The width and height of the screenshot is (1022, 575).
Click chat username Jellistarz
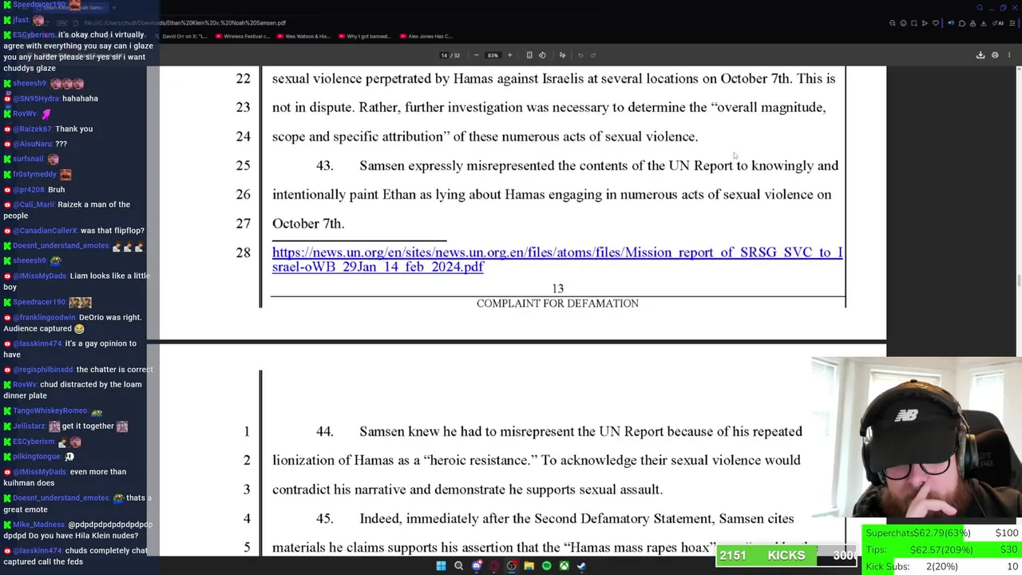click(x=29, y=426)
